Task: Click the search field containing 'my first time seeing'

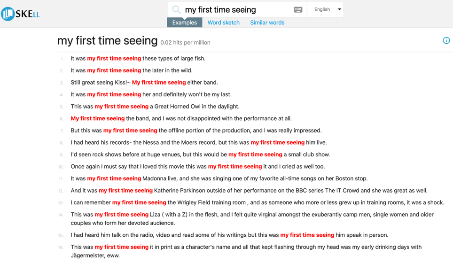Action: click(237, 9)
